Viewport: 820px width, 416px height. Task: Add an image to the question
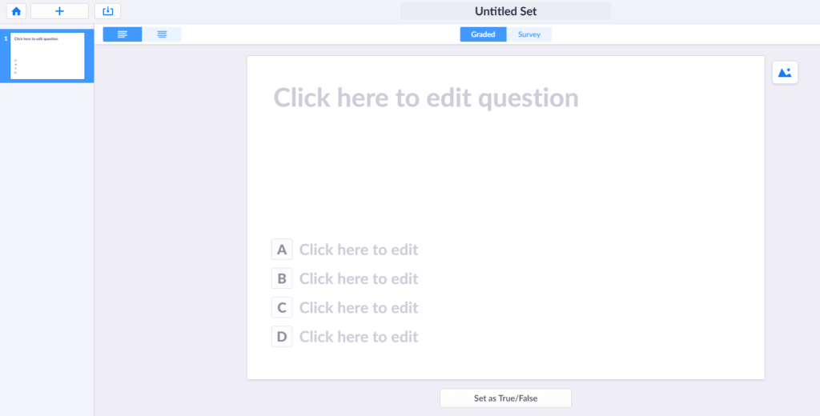point(785,73)
